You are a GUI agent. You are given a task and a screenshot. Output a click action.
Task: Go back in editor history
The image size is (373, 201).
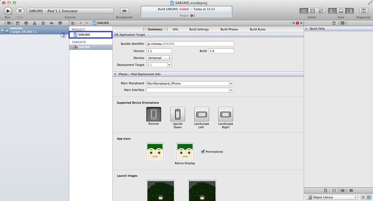click(80, 23)
